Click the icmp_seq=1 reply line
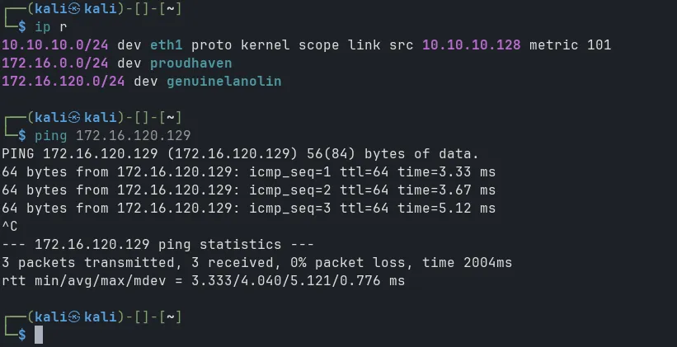The image size is (677, 347). [249, 171]
